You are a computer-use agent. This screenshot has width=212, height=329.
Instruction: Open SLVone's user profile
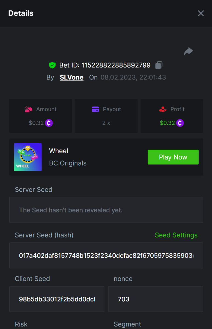pyautogui.click(x=72, y=77)
